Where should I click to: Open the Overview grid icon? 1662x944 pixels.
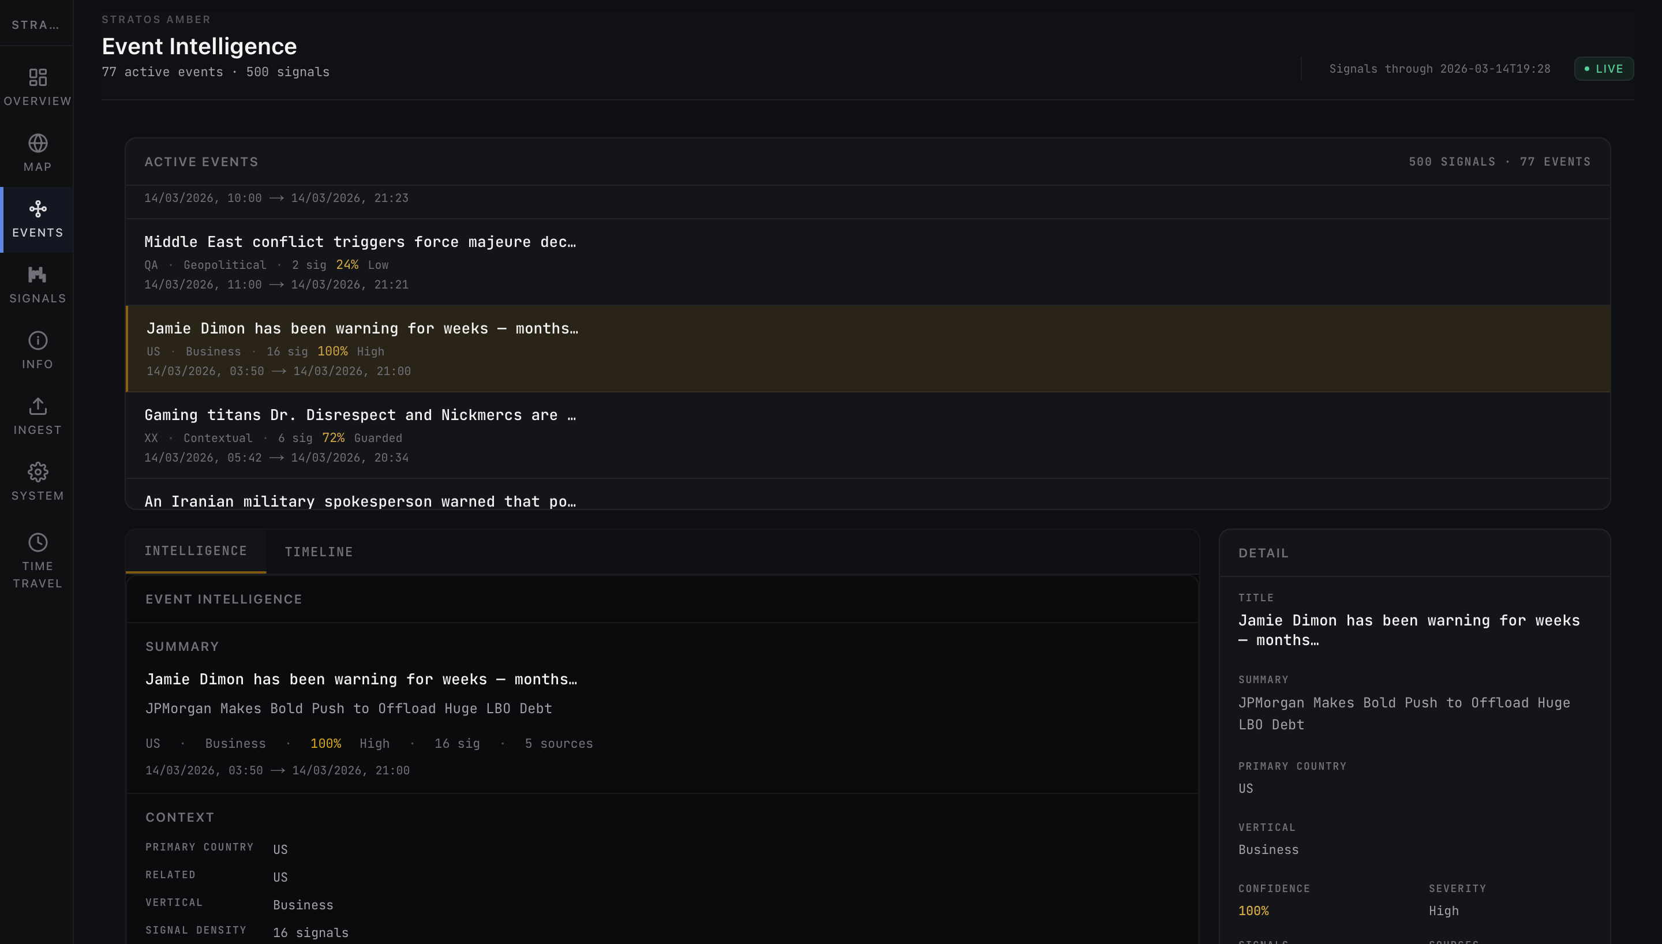click(38, 78)
